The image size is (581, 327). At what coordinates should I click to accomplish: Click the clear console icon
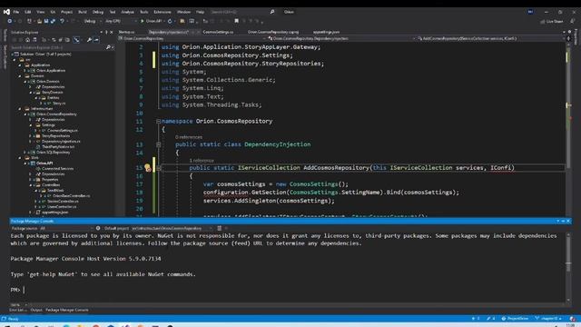click(x=220, y=228)
